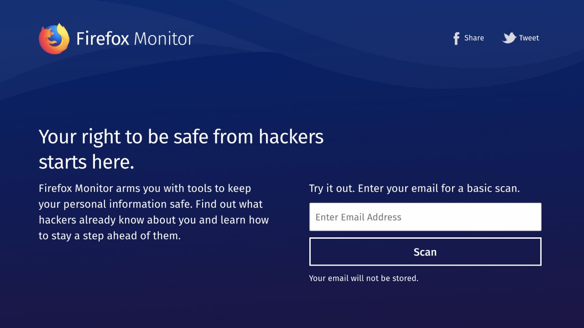The width and height of the screenshot is (584, 328).
Task: Open Facebook sharing via its icon
Action: click(x=456, y=38)
